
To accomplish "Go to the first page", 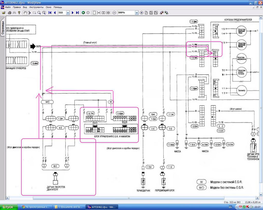I will 50,13.
